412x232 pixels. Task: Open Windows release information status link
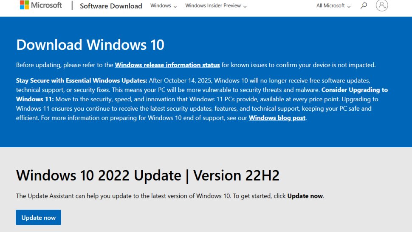(x=167, y=65)
